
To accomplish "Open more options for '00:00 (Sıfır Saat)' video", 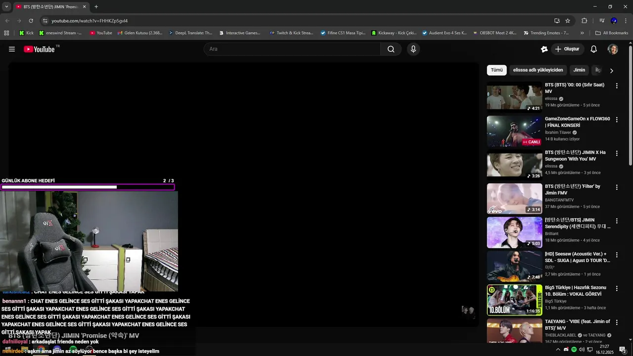I will click(617, 86).
